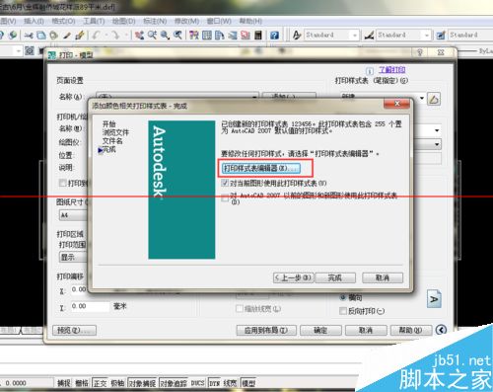Open the 了解打印 link
Viewport: 493px width, 392px height.
(x=391, y=70)
